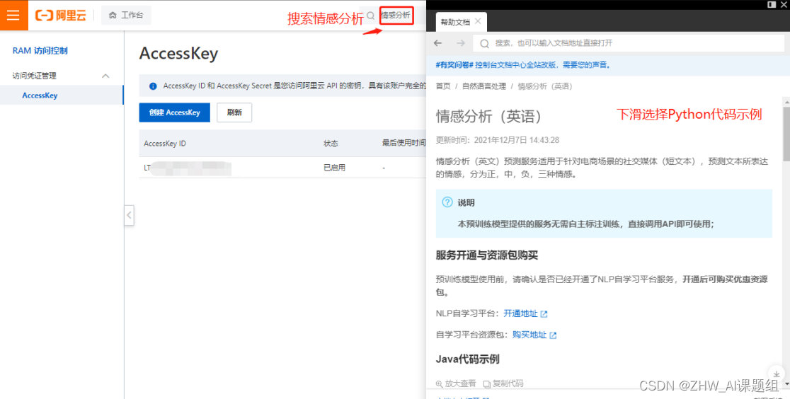
Task: Open RAM 访问控制 sidebar heading
Action: point(40,50)
